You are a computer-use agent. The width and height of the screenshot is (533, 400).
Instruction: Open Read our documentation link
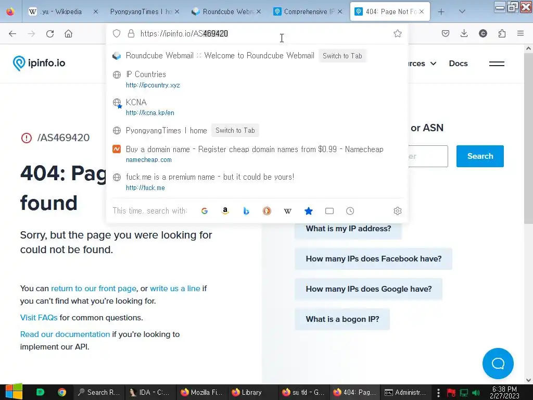[x=65, y=334]
